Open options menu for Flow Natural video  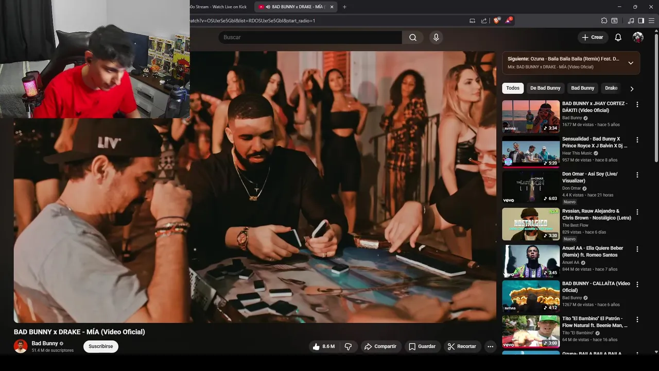(x=637, y=319)
